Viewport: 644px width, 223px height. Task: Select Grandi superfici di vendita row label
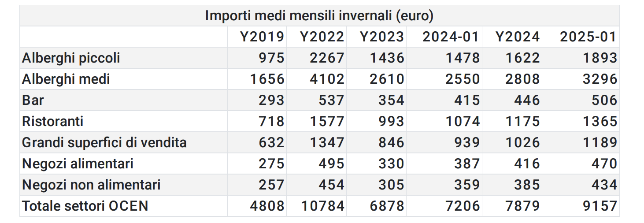tap(104, 142)
